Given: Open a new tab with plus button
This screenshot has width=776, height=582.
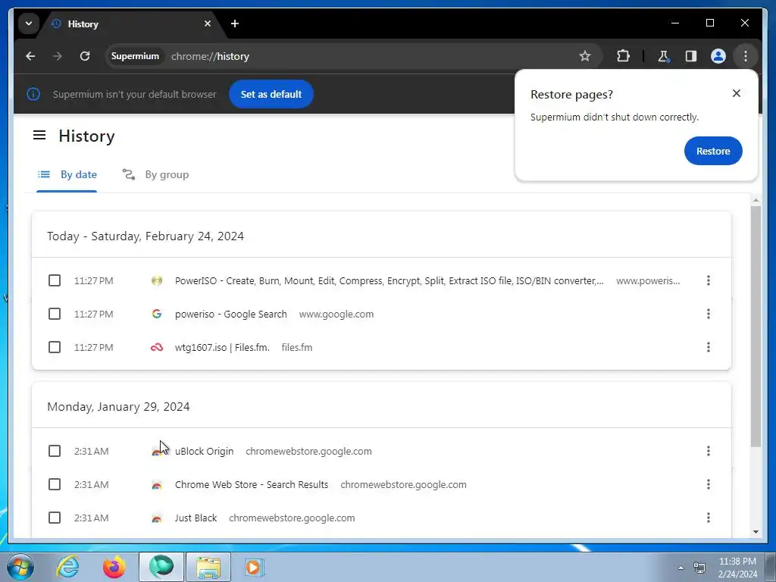Looking at the screenshot, I should [x=235, y=23].
